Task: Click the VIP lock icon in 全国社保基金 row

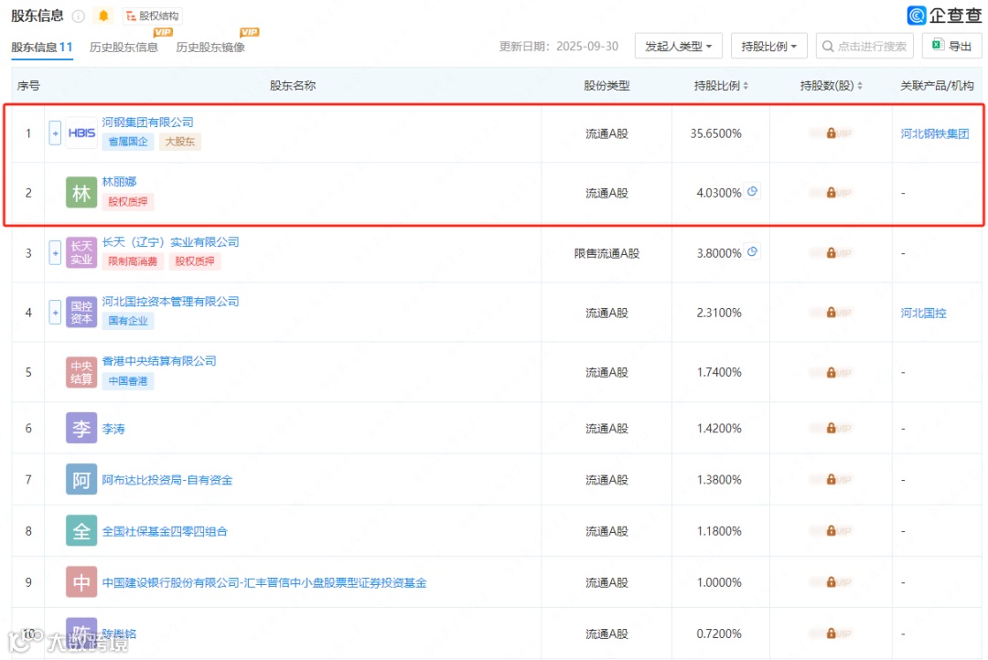Action: (831, 531)
